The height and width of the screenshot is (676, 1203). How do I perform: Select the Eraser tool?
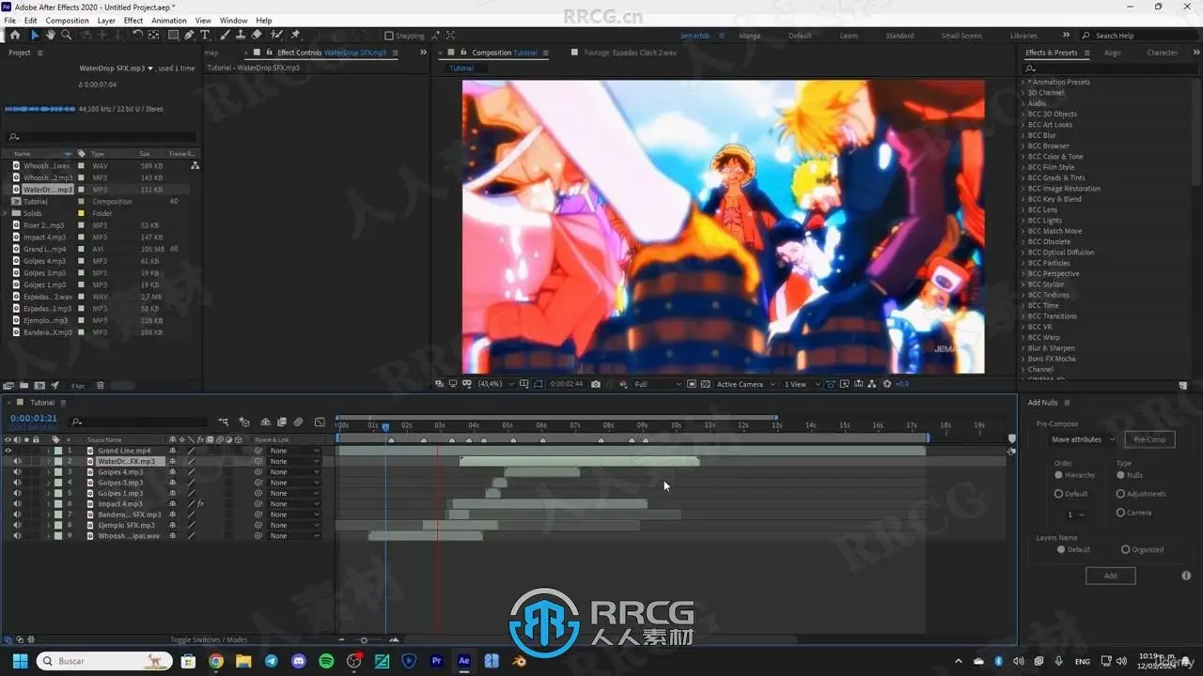(x=257, y=35)
